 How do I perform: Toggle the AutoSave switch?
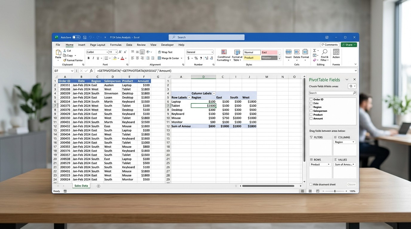(76, 37)
